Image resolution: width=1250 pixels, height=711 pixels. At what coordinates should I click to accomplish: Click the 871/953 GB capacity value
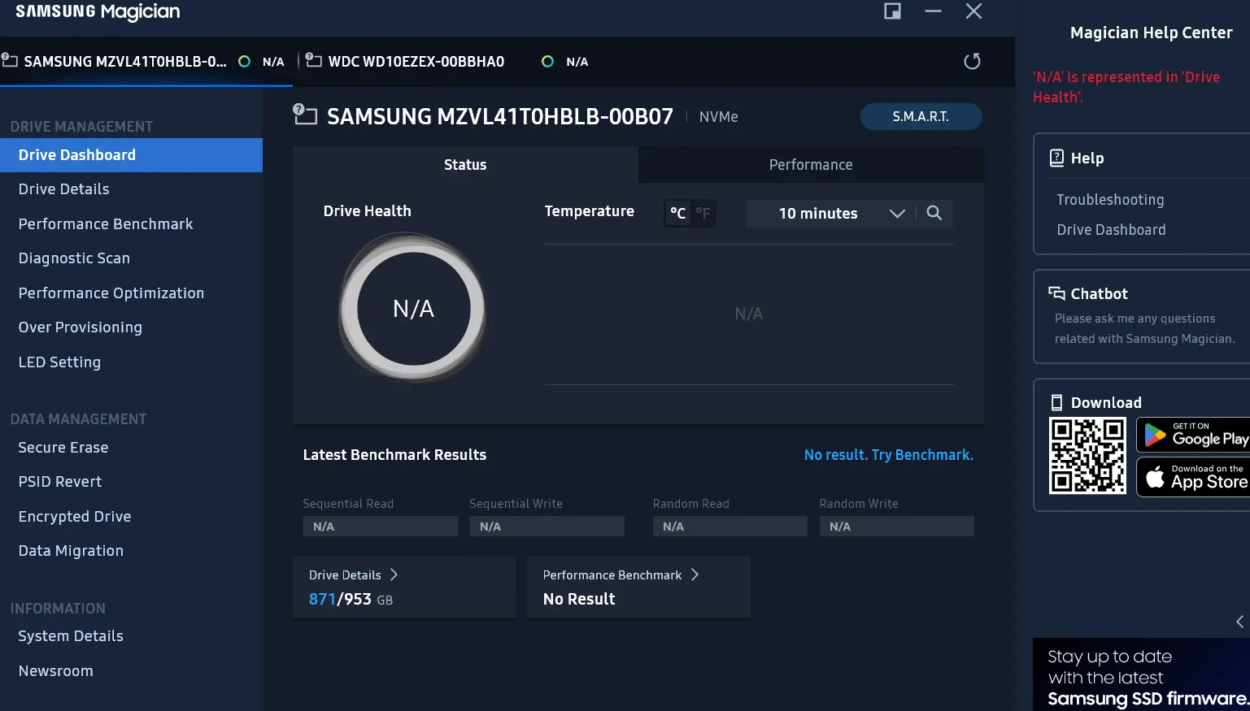pyautogui.click(x=351, y=600)
